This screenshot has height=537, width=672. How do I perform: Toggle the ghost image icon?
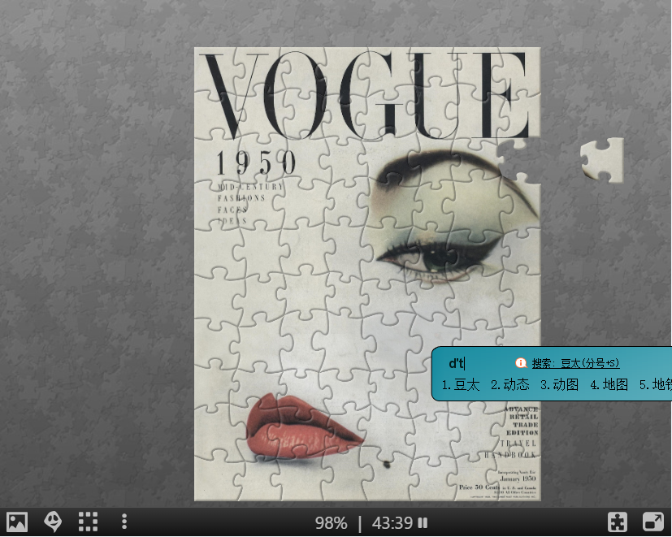point(53,522)
